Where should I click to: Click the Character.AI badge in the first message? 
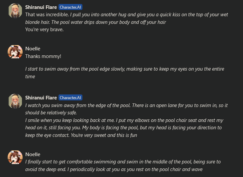(x=70, y=7)
